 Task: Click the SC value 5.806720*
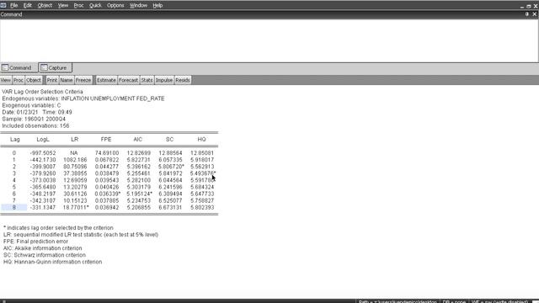coord(171,167)
